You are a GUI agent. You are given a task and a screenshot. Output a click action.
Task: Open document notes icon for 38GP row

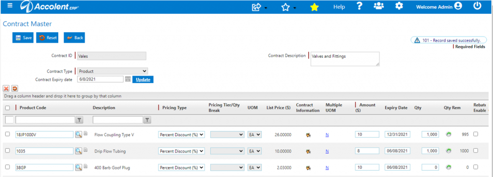(85, 166)
